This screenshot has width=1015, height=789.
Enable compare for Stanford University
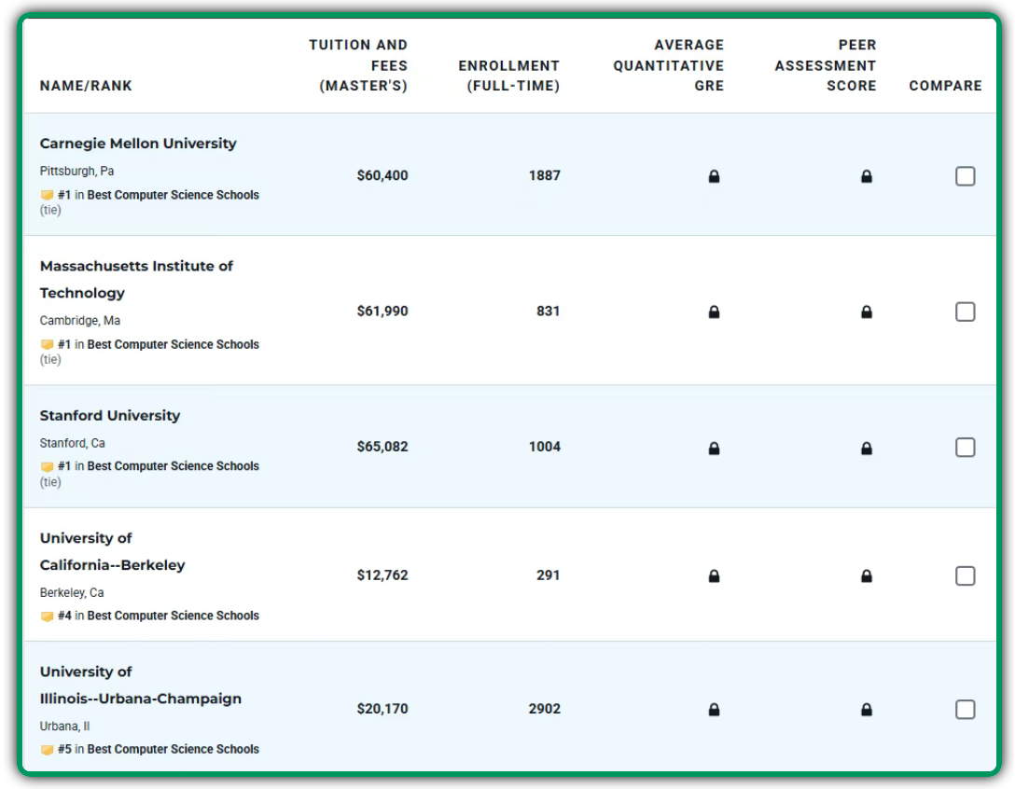coord(965,448)
